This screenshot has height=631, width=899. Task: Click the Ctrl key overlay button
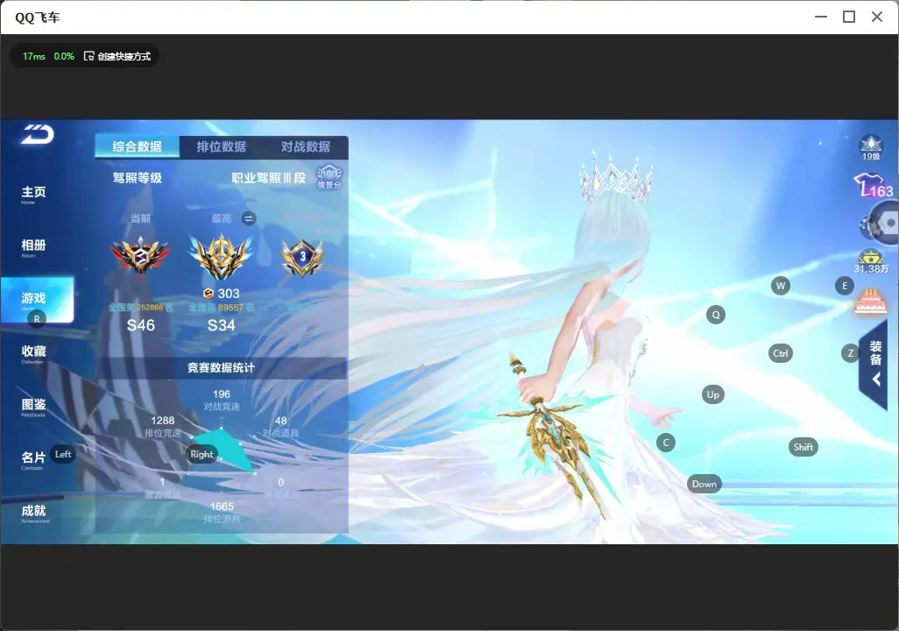pyautogui.click(x=781, y=353)
